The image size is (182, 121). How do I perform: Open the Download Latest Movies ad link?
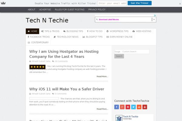click(109, 20)
